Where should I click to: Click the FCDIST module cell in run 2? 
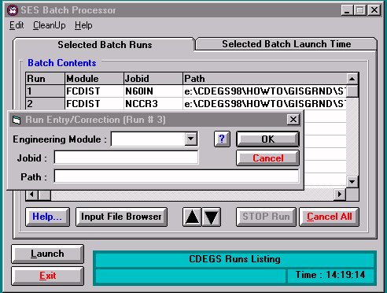(x=94, y=104)
